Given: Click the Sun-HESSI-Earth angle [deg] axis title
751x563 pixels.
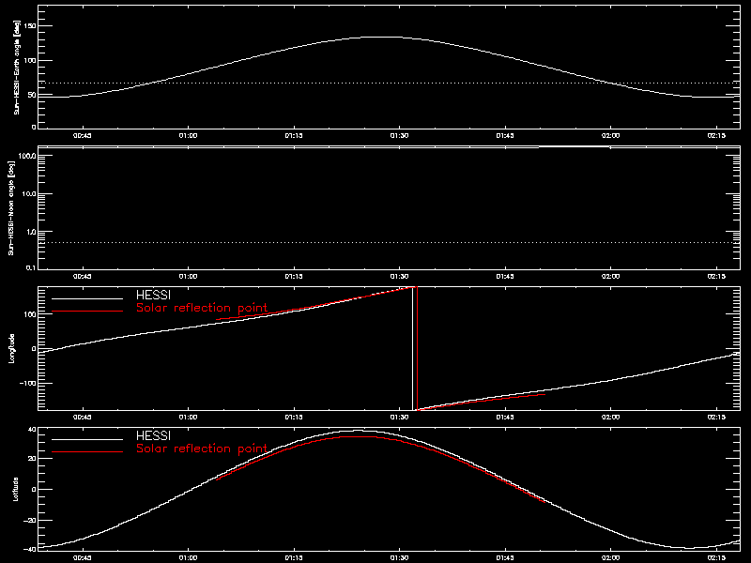Looking at the screenshot, I should pos(17,67).
